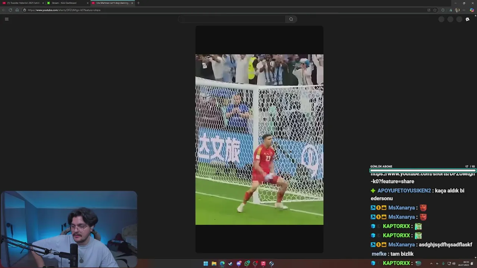Screen dimensions: 477x268
Task: Click the microphone tray icon
Action: tap(443, 264)
